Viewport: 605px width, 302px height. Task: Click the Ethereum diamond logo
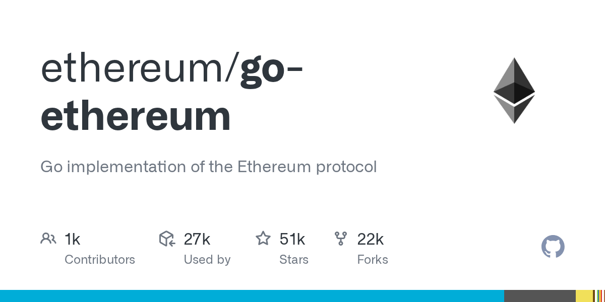point(514,91)
